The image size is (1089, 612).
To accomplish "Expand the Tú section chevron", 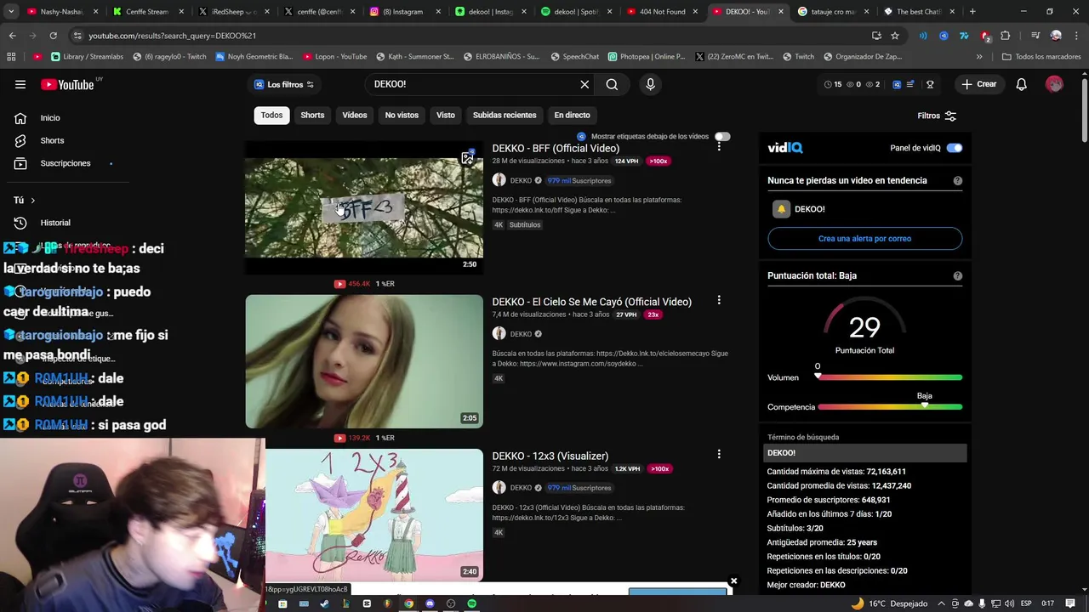I will [x=32, y=201].
